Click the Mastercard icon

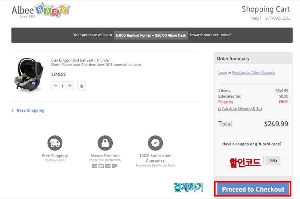(101, 166)
